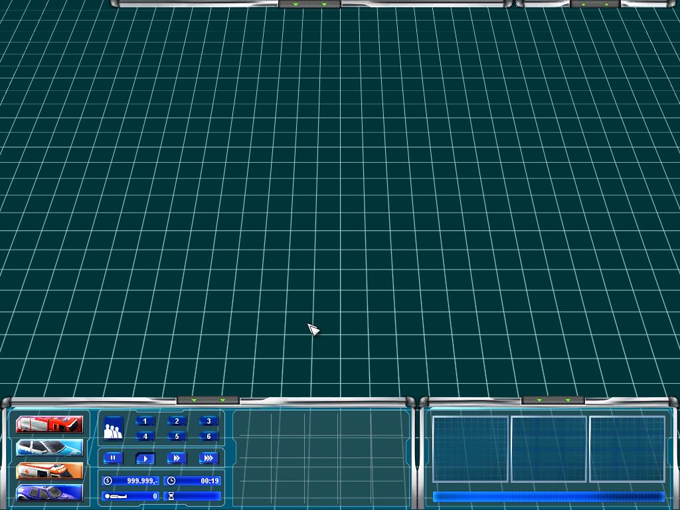Expand the top center pull-down panel handle
Screen dimensions: 680x510
pos(309,4)
